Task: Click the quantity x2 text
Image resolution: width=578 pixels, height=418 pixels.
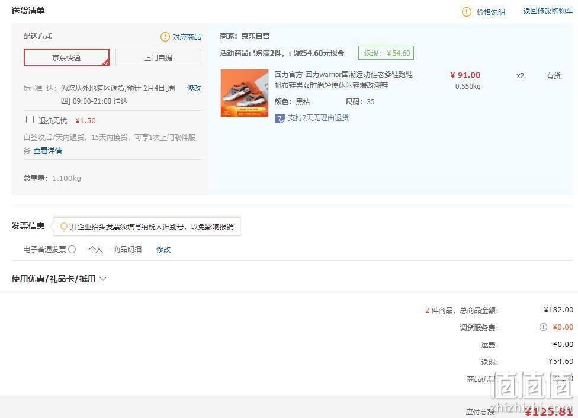Action: (520, 76)
